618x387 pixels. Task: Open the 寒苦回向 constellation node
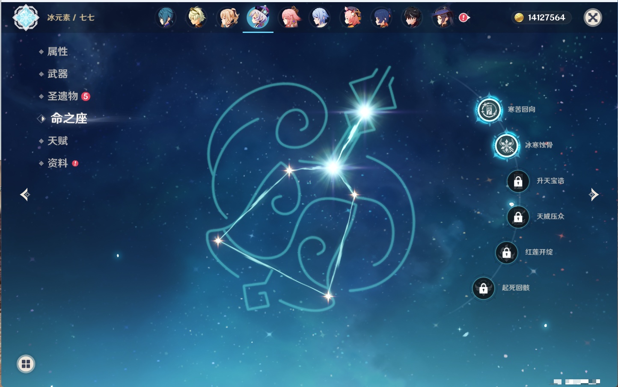489,110
